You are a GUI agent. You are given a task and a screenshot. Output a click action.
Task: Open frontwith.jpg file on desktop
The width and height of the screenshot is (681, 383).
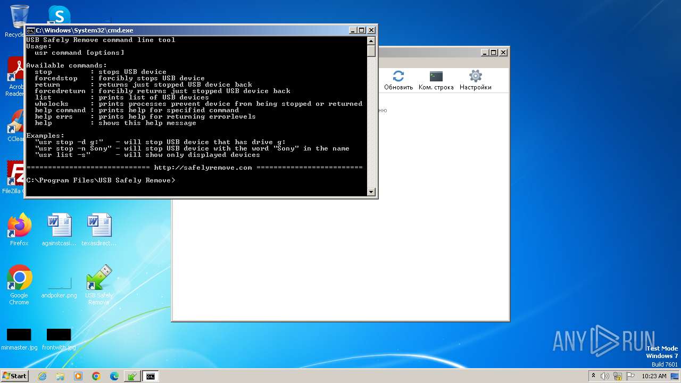point(59,340)
